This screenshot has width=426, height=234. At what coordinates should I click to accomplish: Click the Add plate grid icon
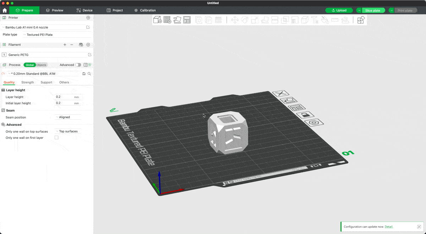167,20
